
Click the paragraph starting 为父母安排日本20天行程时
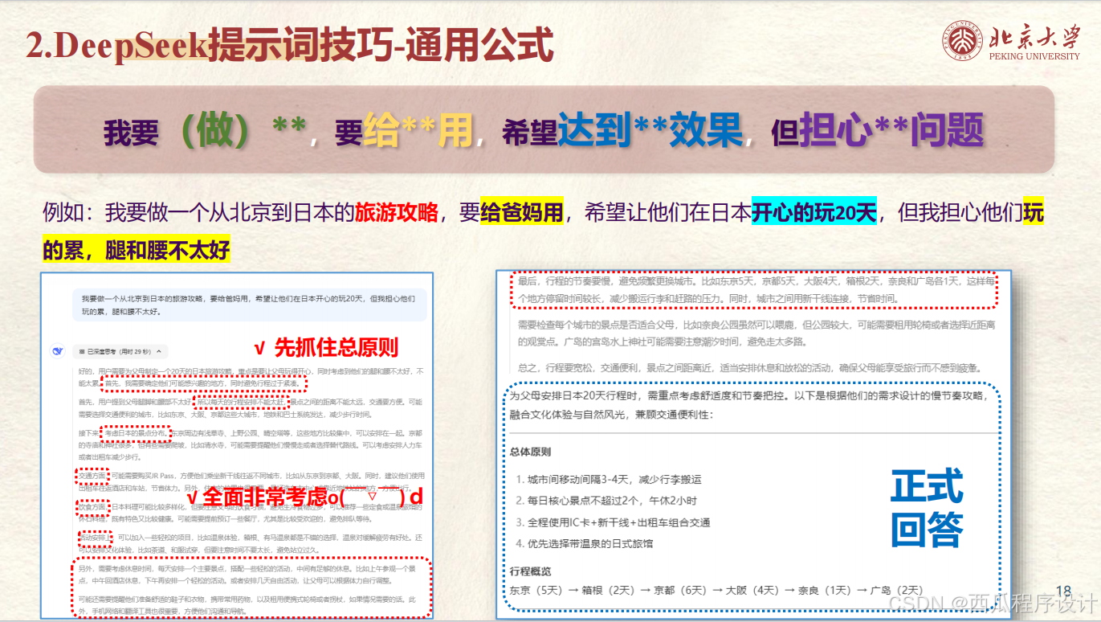coord(750,406)
